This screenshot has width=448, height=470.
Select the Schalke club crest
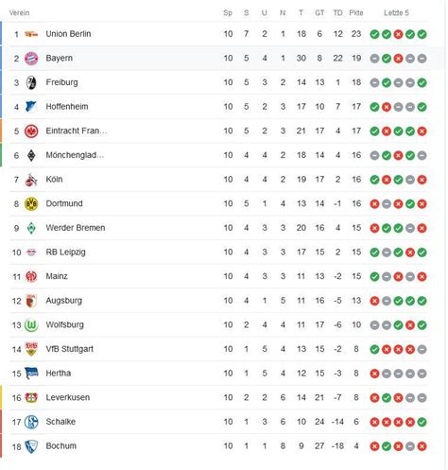[31, 422]
